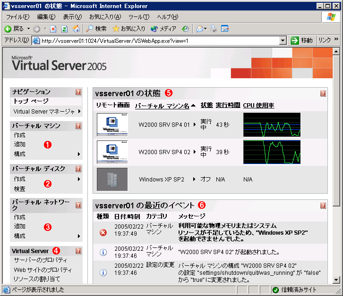Click the Stop loading icon
Image resolution: width=343 pixels, height=296 pixels.
[53, 29]
